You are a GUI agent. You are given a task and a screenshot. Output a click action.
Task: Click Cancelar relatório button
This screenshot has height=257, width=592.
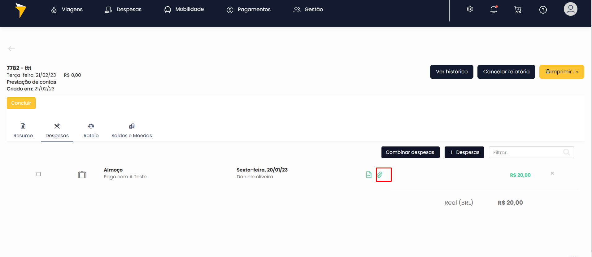506,72
